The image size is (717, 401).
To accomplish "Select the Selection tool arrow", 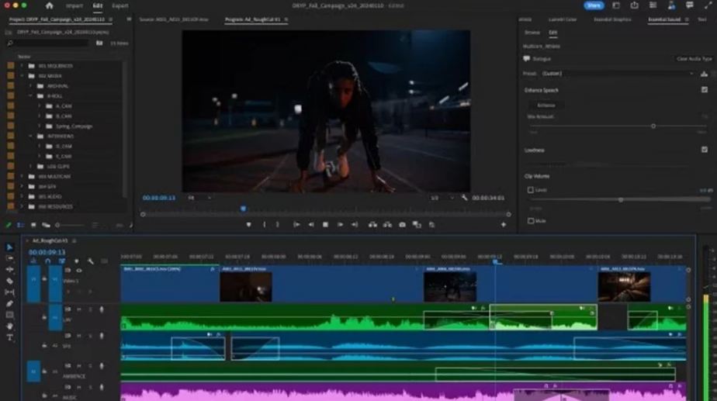I will tap(9, 247).
